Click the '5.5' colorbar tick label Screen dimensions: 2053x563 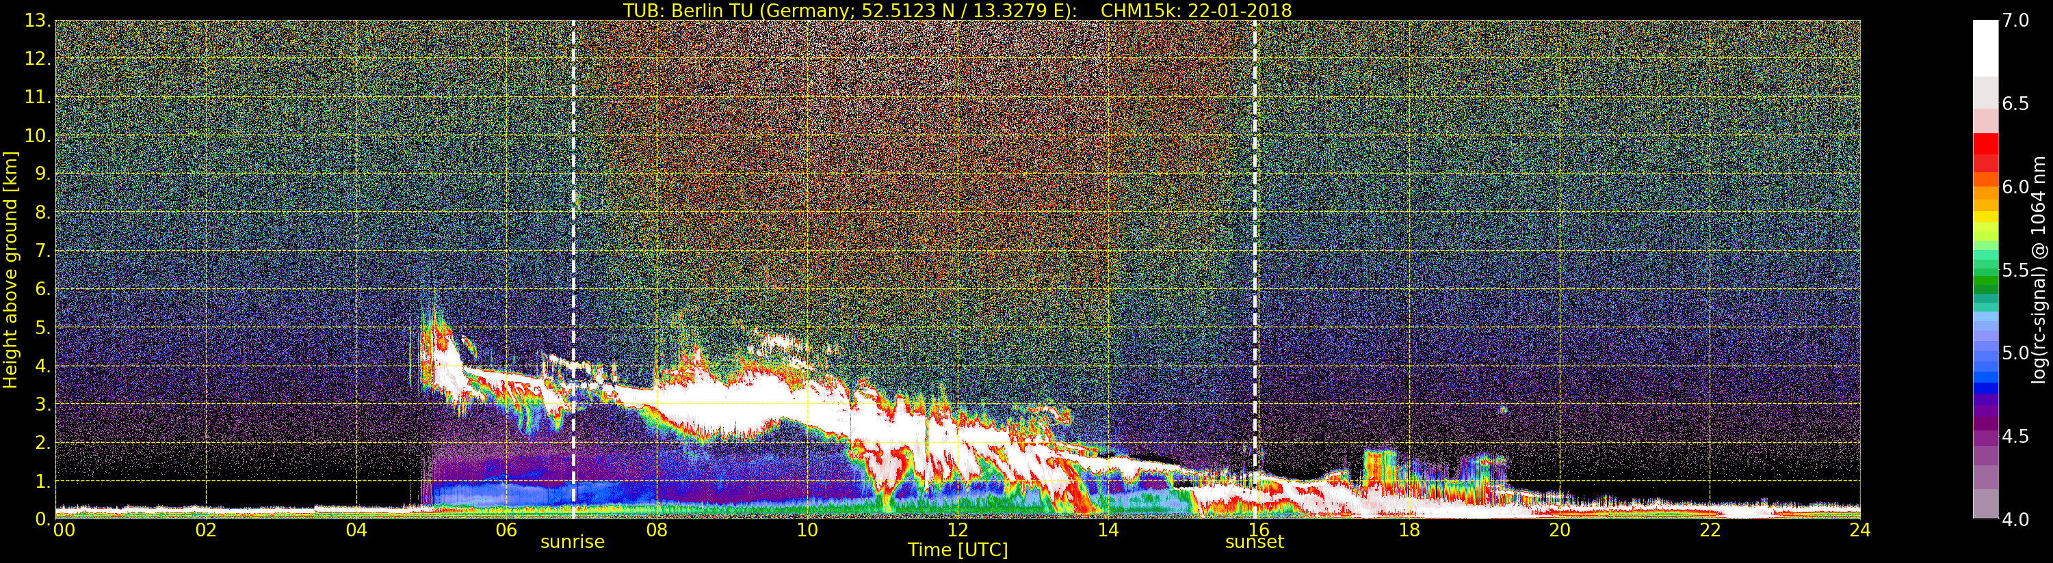[2015, 270]
